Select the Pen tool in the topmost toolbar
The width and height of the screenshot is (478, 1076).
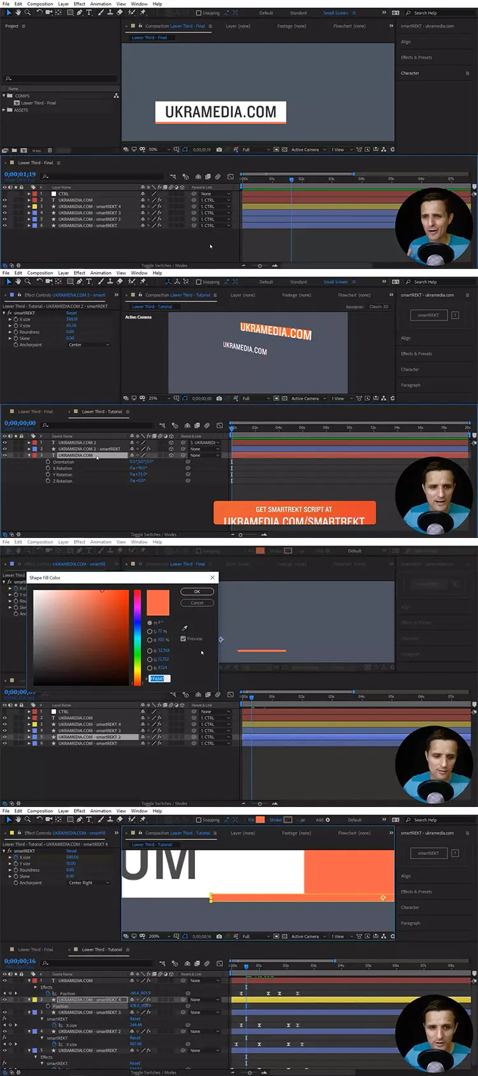79,12
